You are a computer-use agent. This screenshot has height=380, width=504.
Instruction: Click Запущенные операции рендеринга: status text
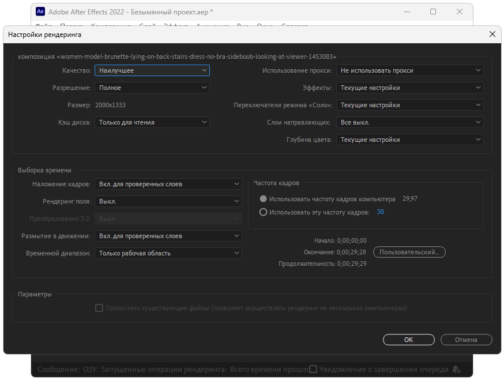[164, 370]
